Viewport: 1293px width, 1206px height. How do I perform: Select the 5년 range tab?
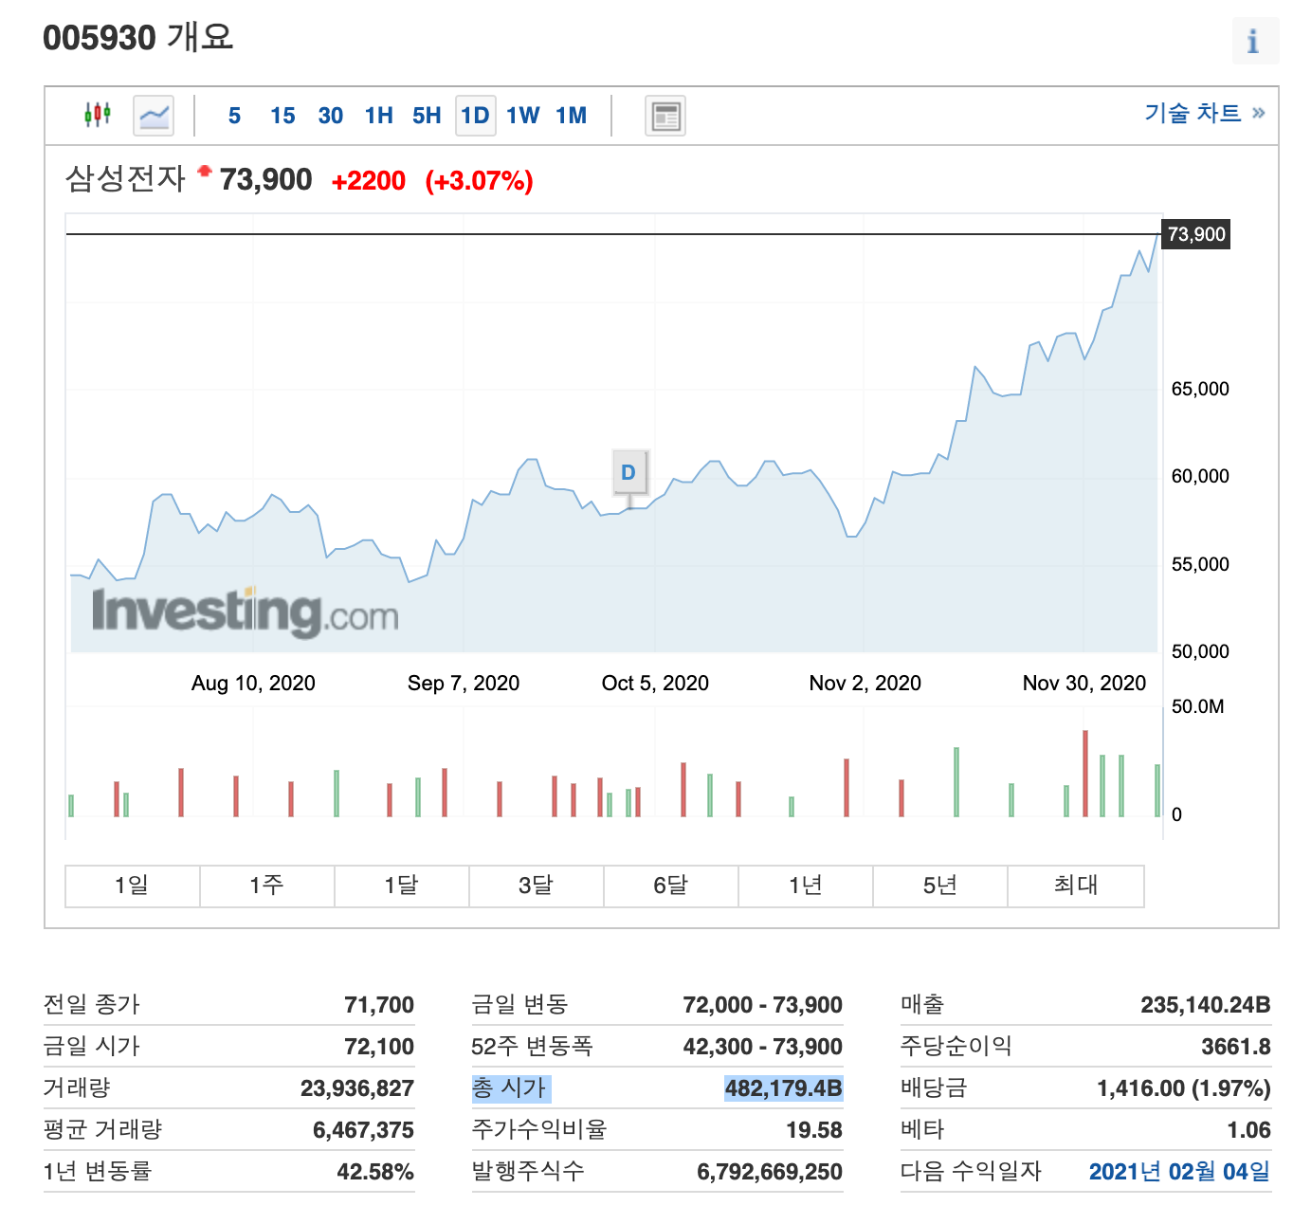click(940, 886)
